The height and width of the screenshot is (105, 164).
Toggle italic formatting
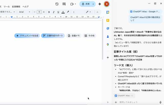tap(54, 12)
